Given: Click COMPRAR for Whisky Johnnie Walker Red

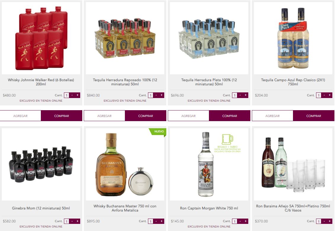Looking at the screenshot, I should [62, 116].
